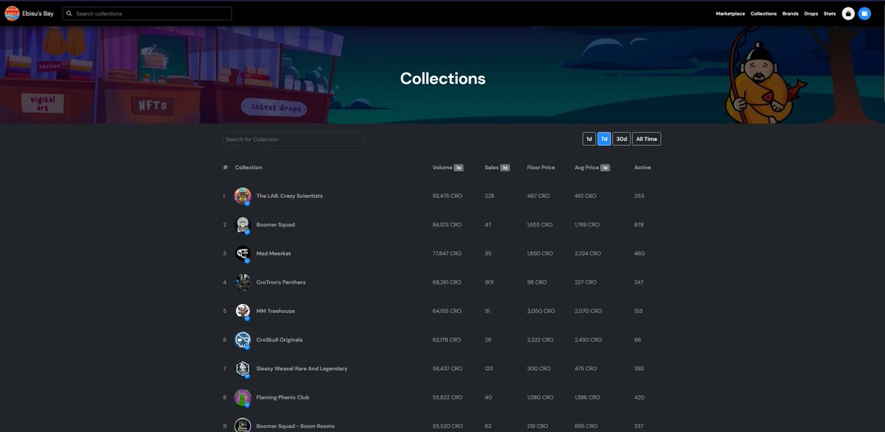The height and width of the screenshot is (432, 885).
Task: Click the 93,475 CRO volume value
Action: pos(447,196)
